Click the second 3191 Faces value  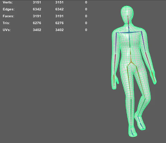(x=59, y=16)
